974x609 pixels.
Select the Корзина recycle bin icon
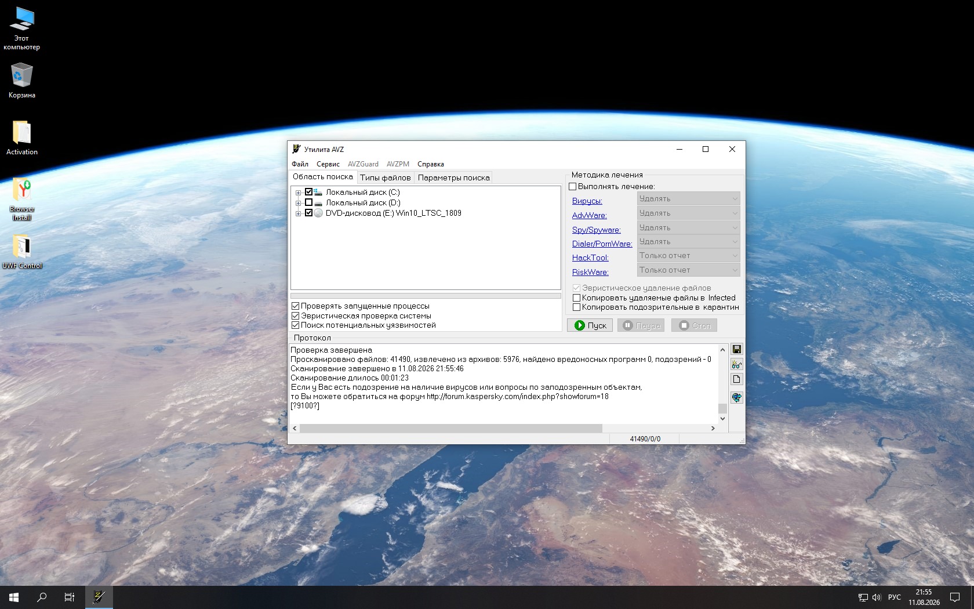pyautogui.click(x=21, y=81)
